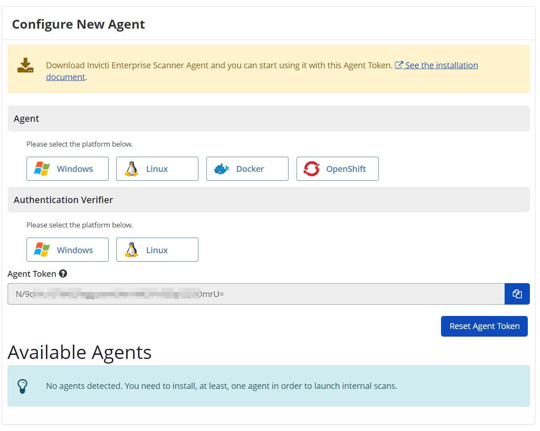Image resolution: width=540 pixels, height=431 pixels.
Task: Click the download icon in the yellow banner
Action: click(x=25, y=65)
